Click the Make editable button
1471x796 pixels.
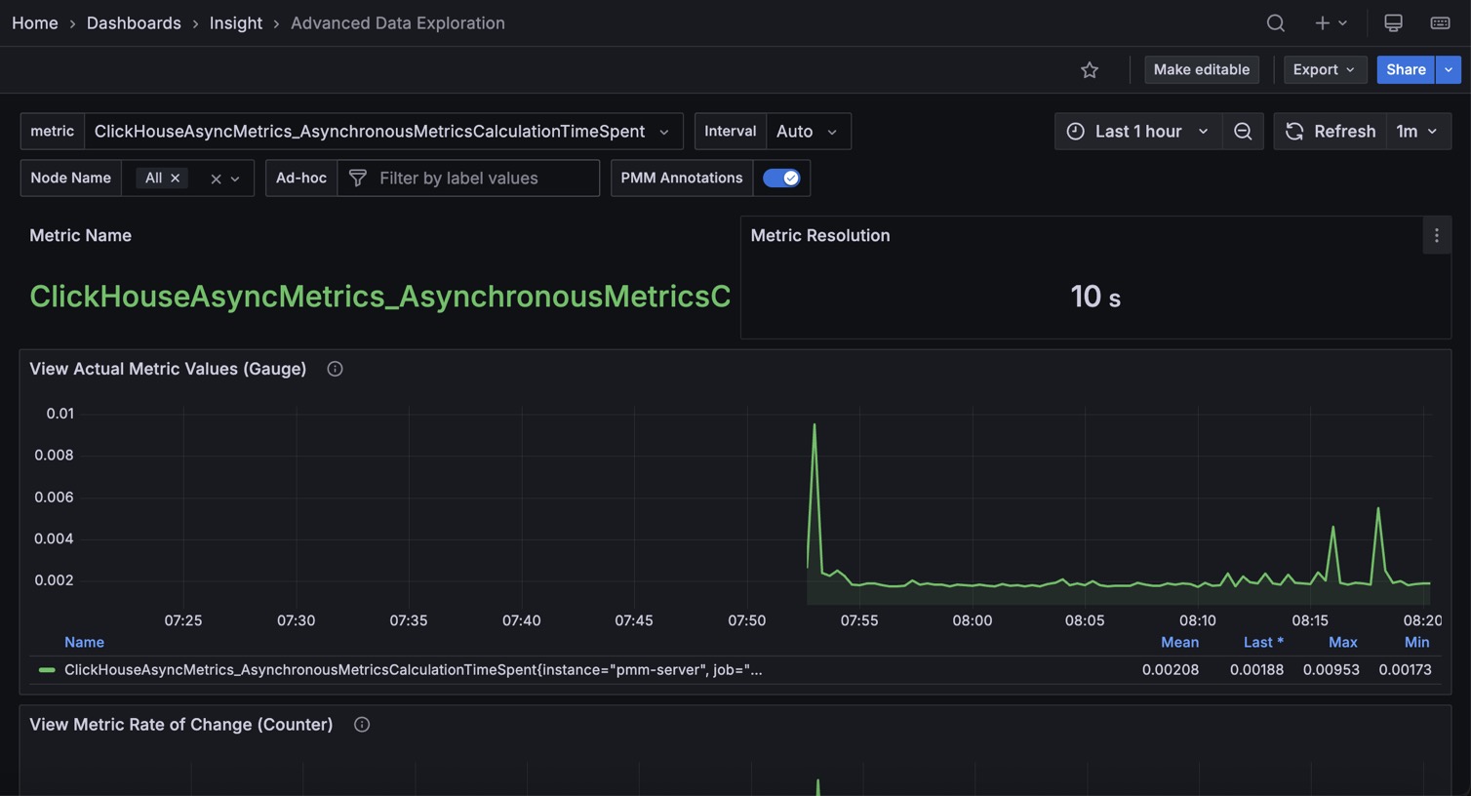1201,69
